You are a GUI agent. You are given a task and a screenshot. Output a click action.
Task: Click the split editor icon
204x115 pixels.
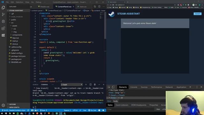[x=99, y=6]
